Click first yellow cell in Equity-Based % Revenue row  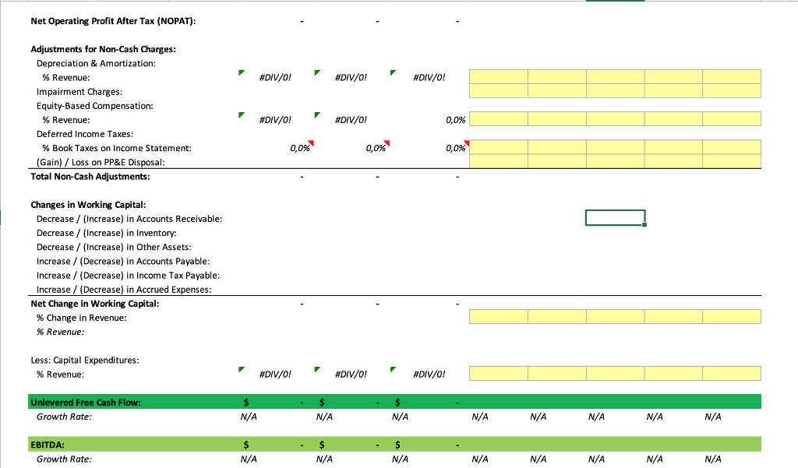499,119
